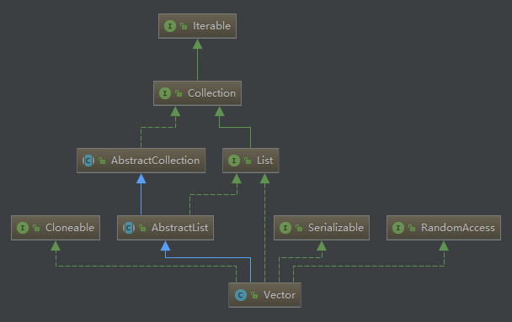Click the public lock icon on AbstractList
The image size is (512, 322).
142,228
